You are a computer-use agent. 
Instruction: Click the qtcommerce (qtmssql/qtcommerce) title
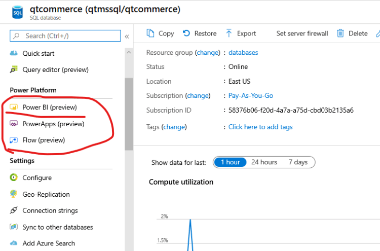(105, 9)
